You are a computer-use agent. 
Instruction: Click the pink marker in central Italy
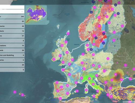click(x=93, y=84)
